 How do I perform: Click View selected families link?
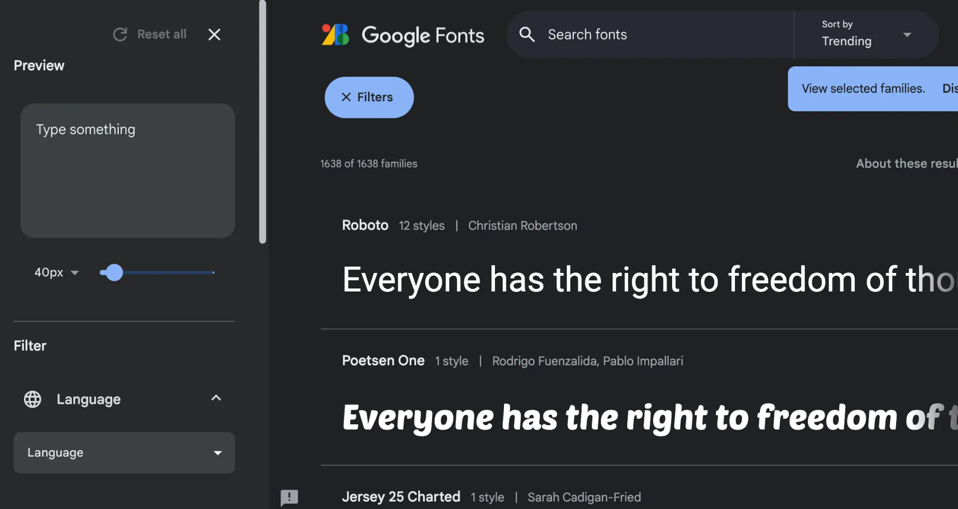[863, 88]
